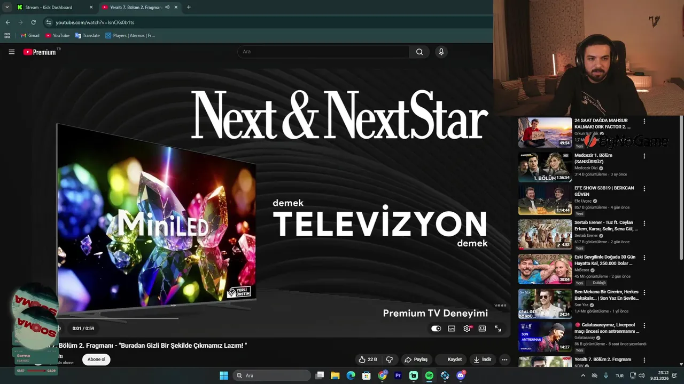Enter fullscreen mode in the player
The width and height of the screenshot is (684, 384).
click(498, 329)
